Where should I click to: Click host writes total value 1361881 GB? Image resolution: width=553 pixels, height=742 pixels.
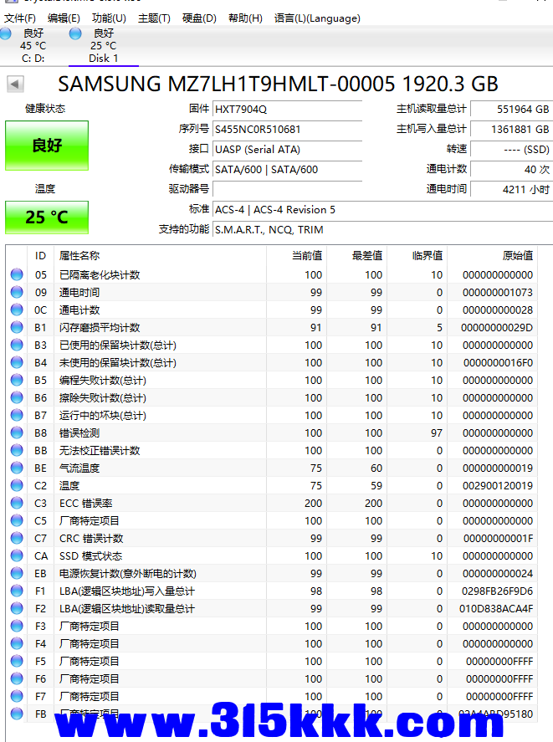point(511,129)
